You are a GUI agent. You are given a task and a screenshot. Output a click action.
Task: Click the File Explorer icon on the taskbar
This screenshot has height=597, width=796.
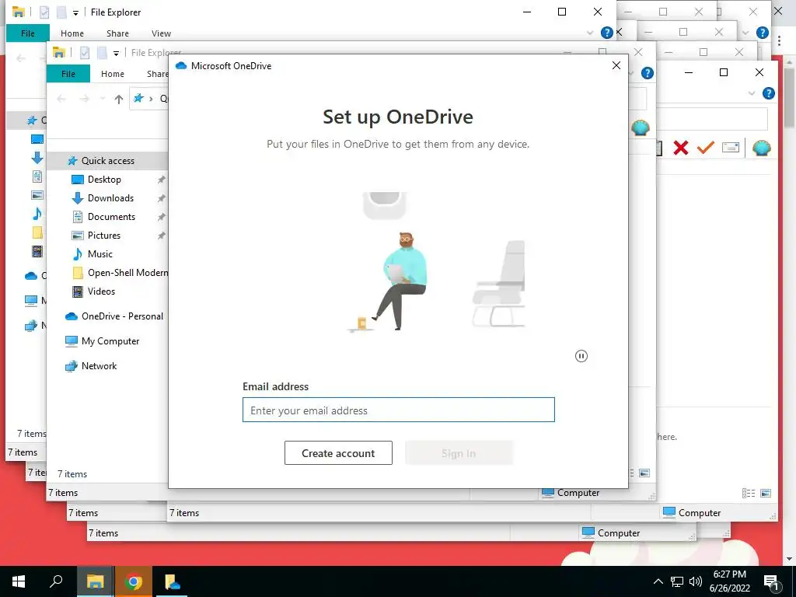coord(96,581)
